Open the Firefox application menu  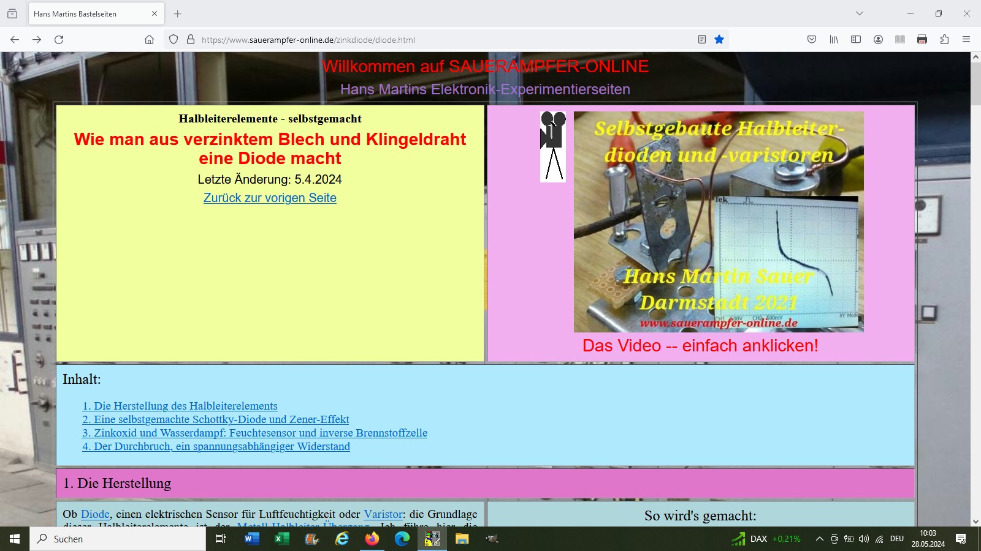click(966, 39)
